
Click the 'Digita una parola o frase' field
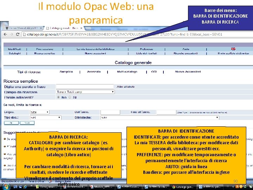pyautogui.click(x=85, y=87)
